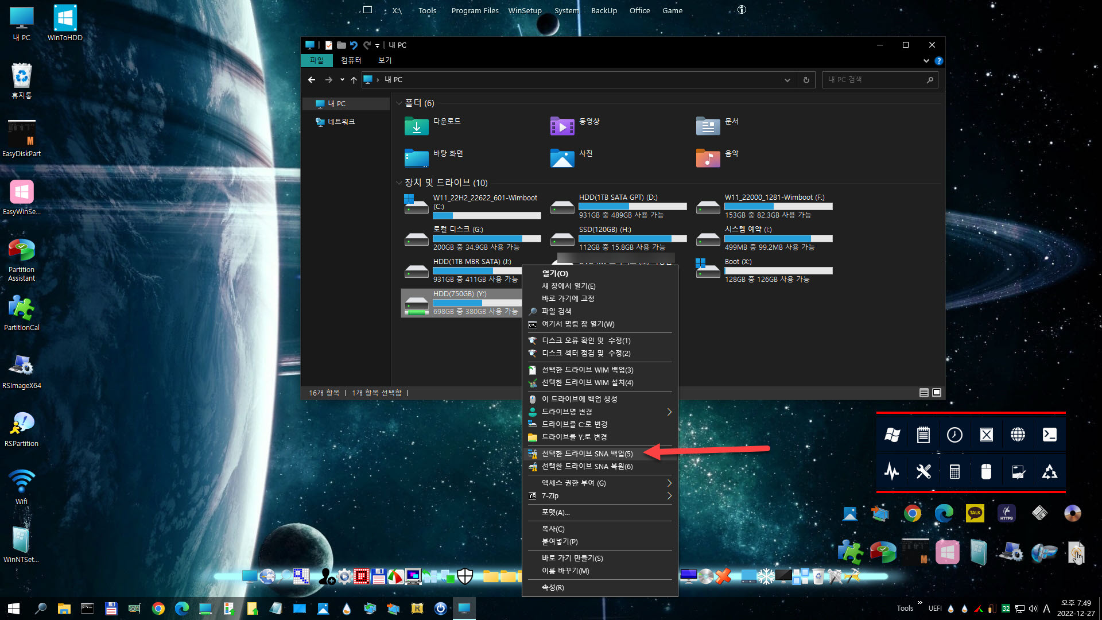Expand the 액세스 권한 부여 submenu arrow
1102x620 pixels.
pos(669,483)
